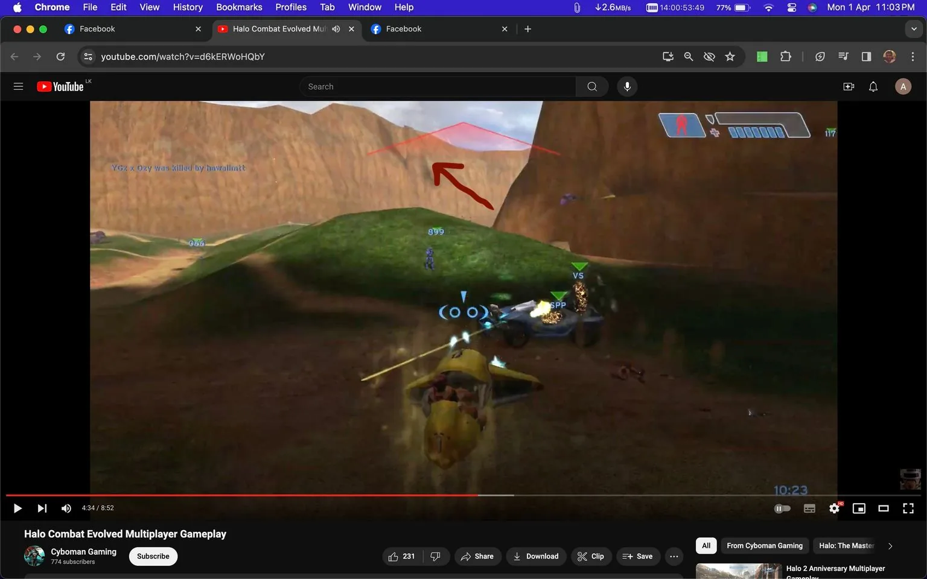Open the player settings gear
Viewport: 927px width, 579px height.
[x=834, y=508]
